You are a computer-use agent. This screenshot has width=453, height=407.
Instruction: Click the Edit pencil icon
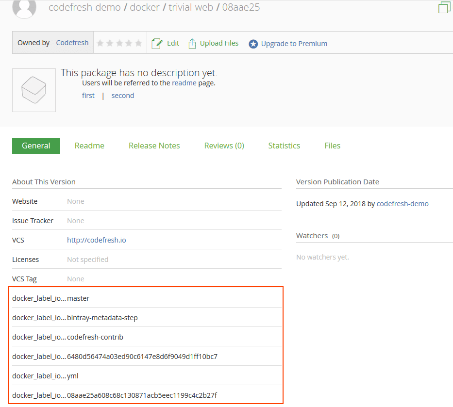coord(157,44)
